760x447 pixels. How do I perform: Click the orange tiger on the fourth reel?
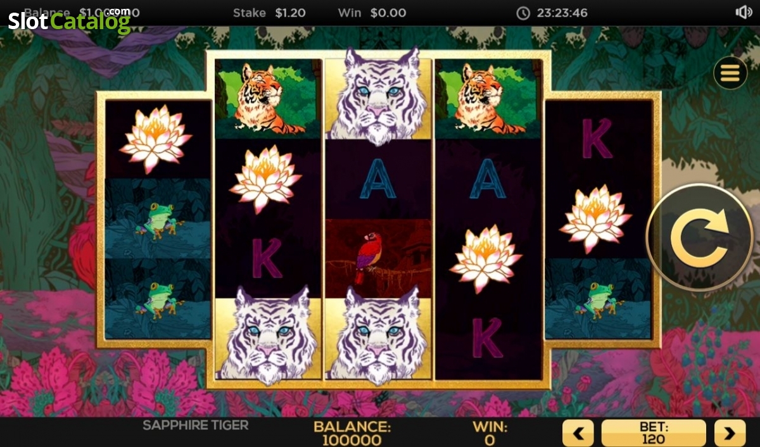click(488, 99)
